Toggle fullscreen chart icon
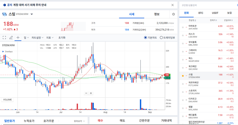Image resolution: width=238 pixels, height=125 pixels. [x=4, y=37]
